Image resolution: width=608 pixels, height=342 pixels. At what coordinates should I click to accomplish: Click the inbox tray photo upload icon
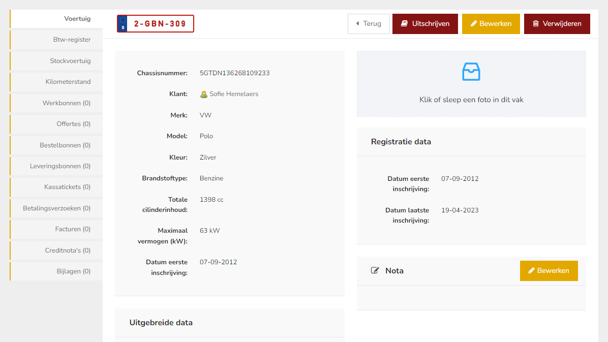point(471,72)
